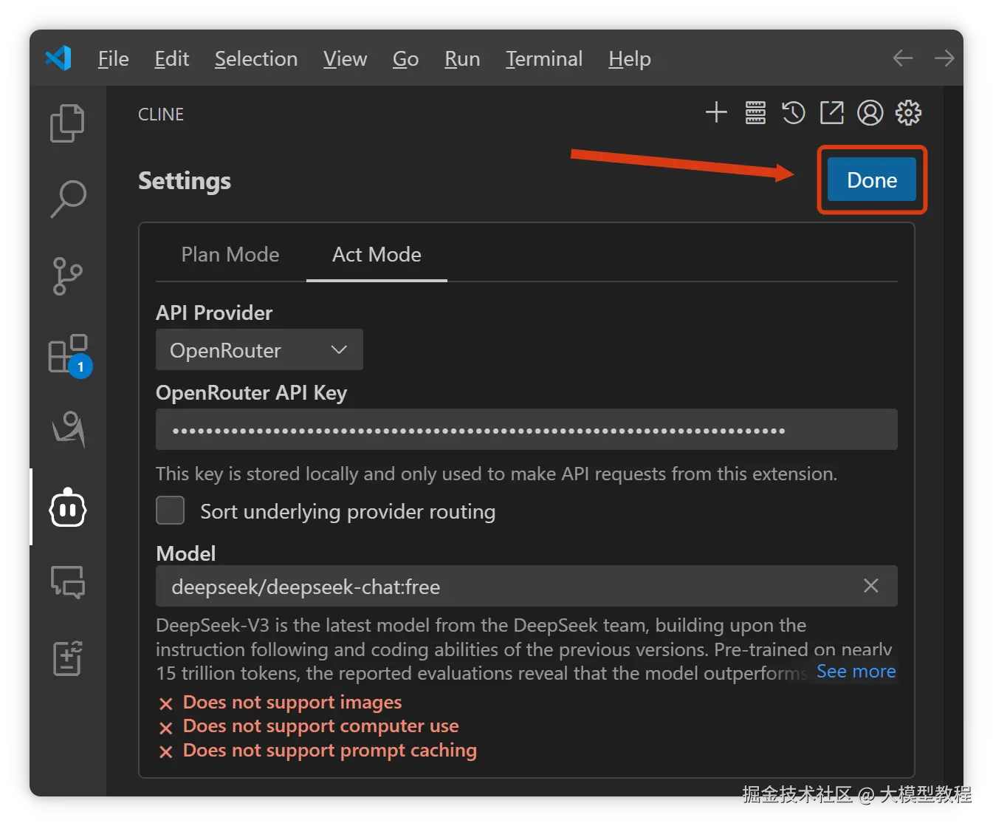
Task: Select the Act Mode tab
Action: point(377,255)
